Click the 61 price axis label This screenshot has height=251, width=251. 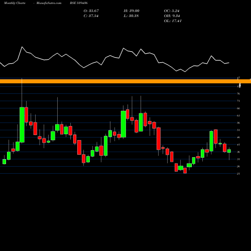coord(238,115)
